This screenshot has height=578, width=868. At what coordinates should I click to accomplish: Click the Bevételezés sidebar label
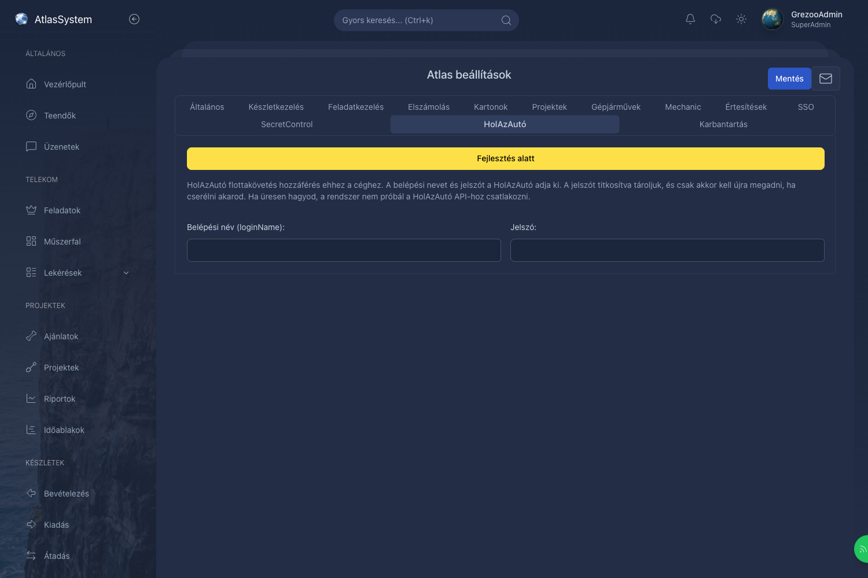click(67, 494)
